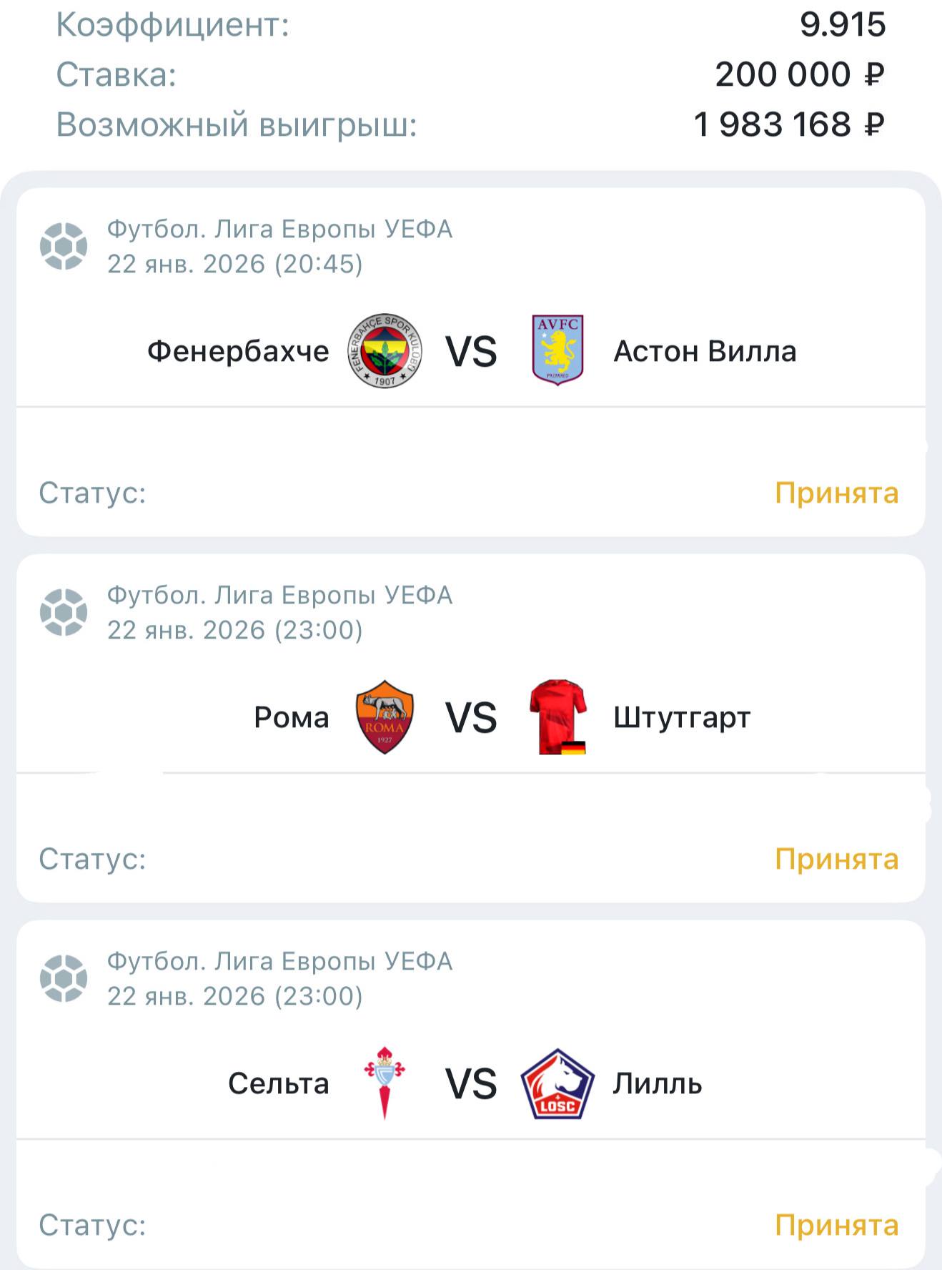Click Принята status of Roma bet
The height and width of the screenshot is (1270, 942).
coord(836,859)
